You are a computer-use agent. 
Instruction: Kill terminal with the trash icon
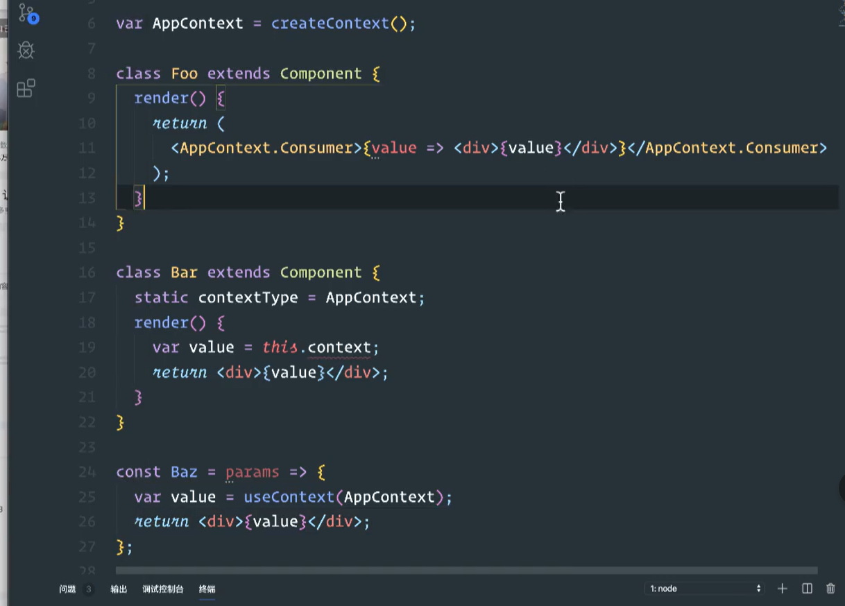pos(830,589)
